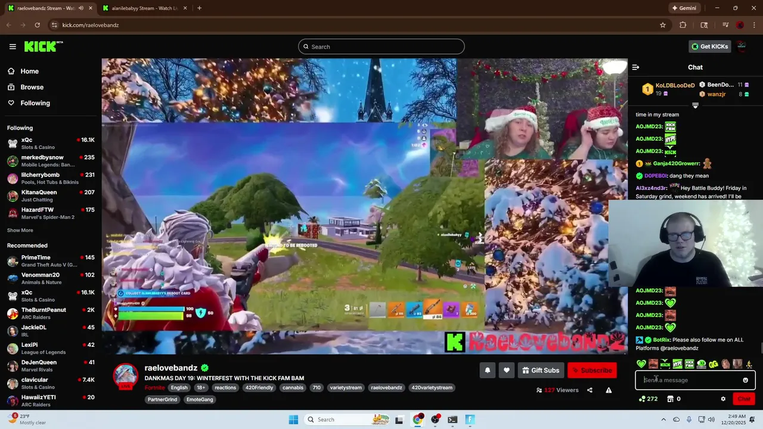Screen dimensions: 763x429
Task: Click the 127 Viewers count
Action: click(x=557, y=390)
